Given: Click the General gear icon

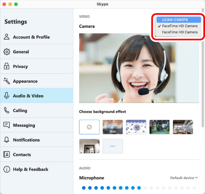Looking at the screenshot, I should click(x=7, y=52).
